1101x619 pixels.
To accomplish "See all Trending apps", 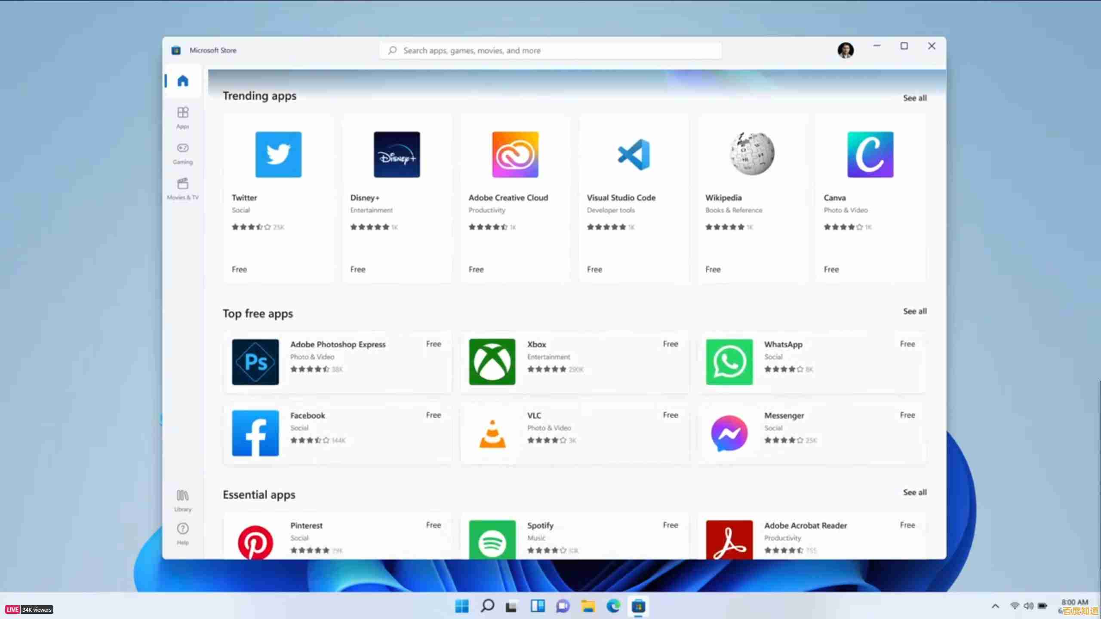I will (x=915, y=98).
